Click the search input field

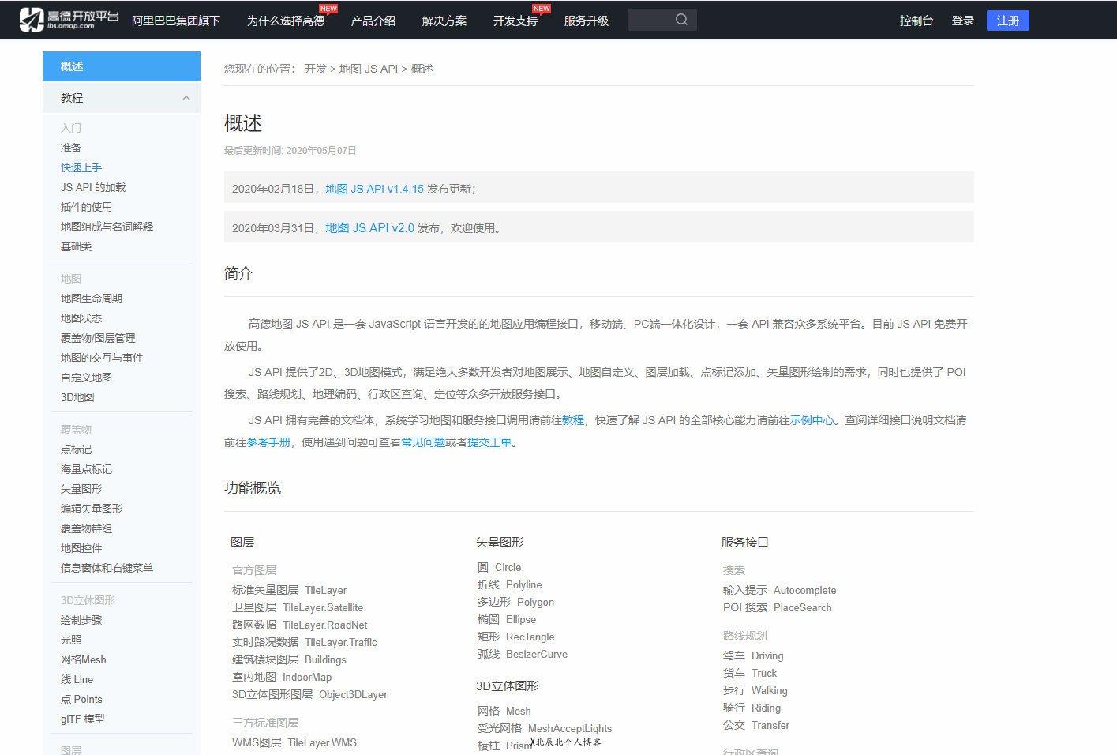[x=655, y=20]
